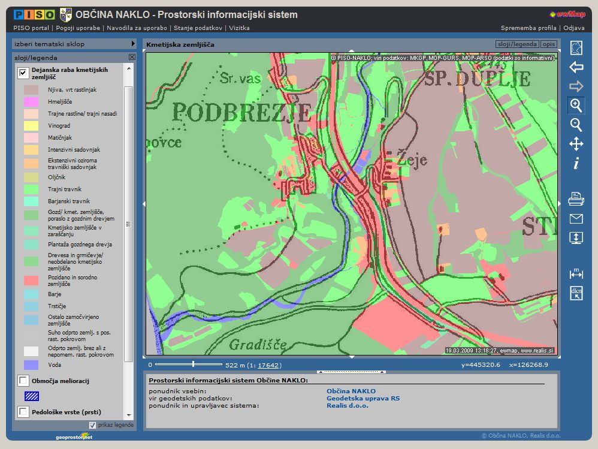Switch to the opis tab
Screen dimensions: 598x449
point(548,44)
